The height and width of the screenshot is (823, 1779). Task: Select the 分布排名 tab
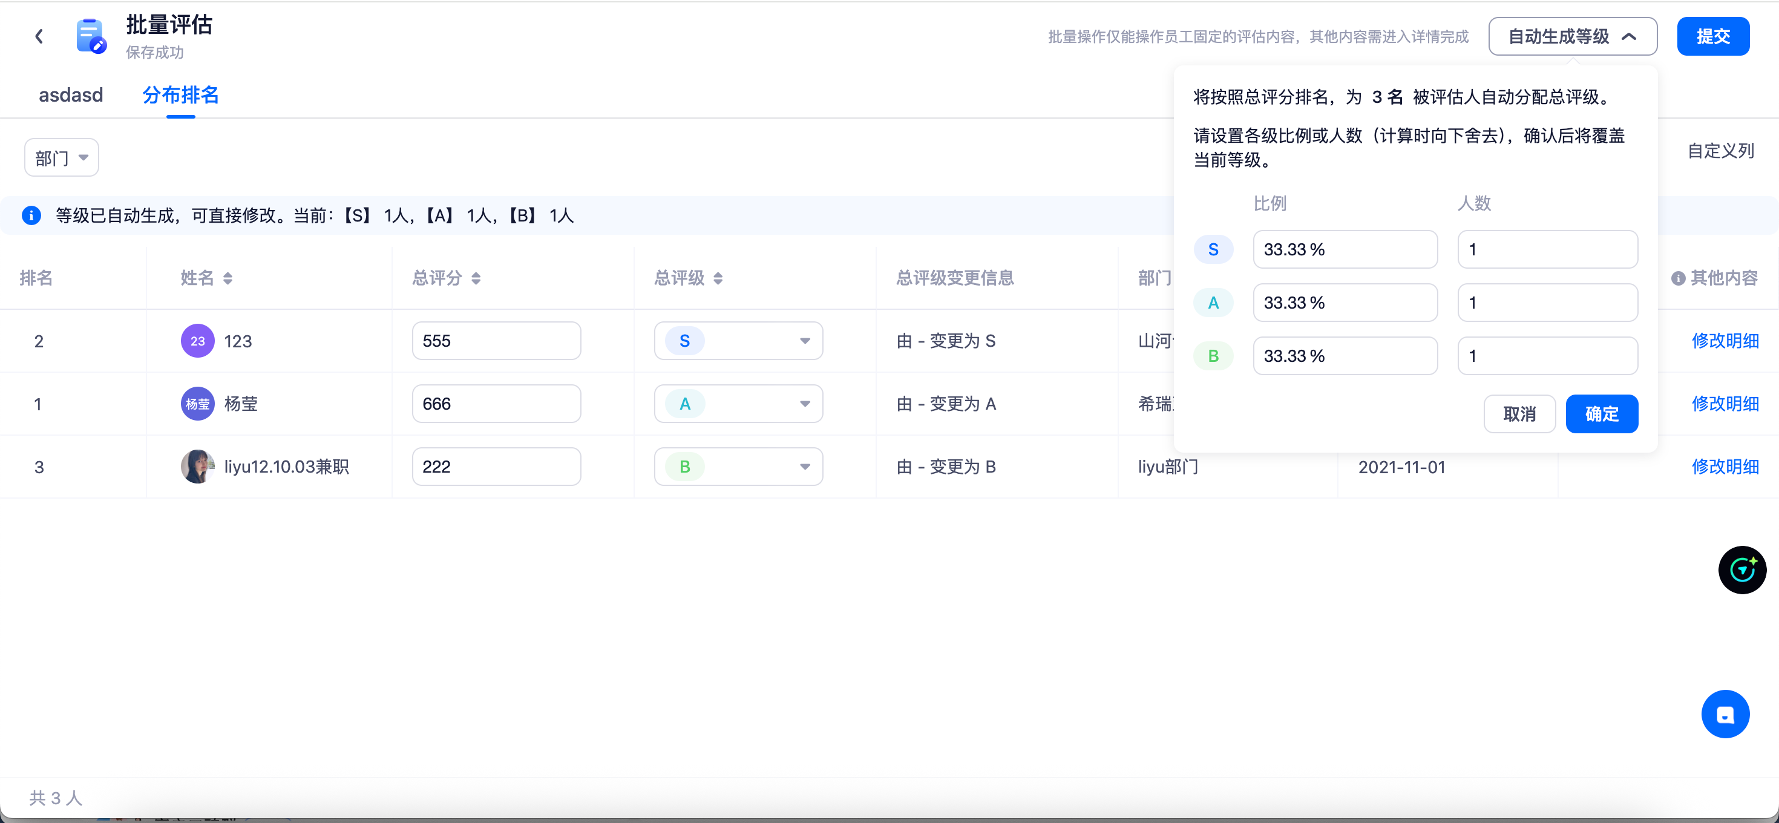point(180,95)
